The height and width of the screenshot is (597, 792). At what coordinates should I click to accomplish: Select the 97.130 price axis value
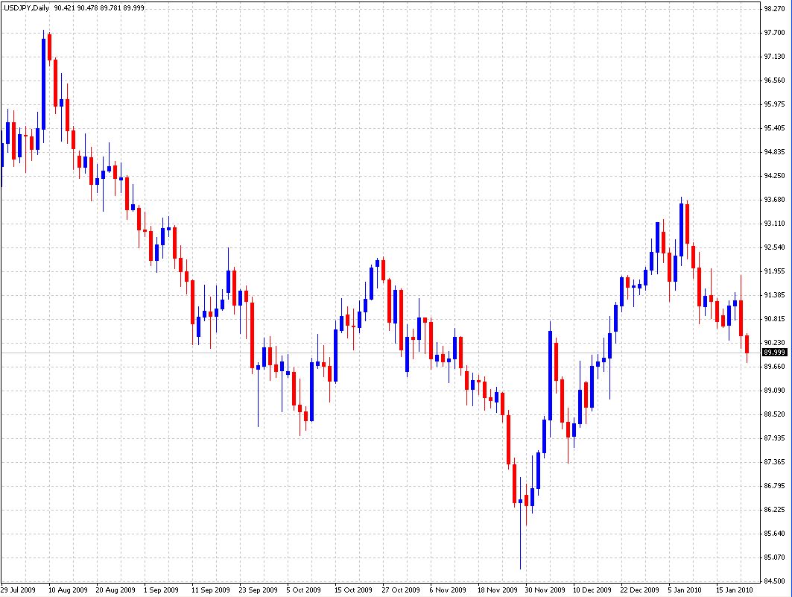click(774, 56)
